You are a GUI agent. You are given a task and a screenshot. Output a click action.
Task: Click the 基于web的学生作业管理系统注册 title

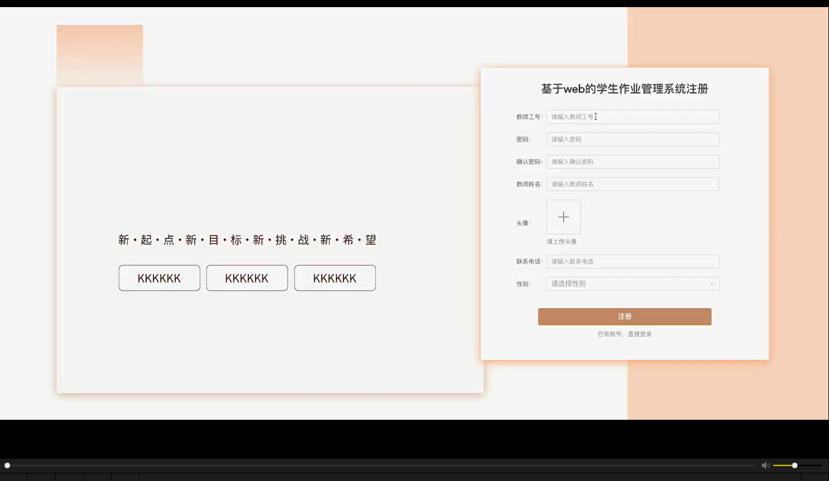point(624,89)
